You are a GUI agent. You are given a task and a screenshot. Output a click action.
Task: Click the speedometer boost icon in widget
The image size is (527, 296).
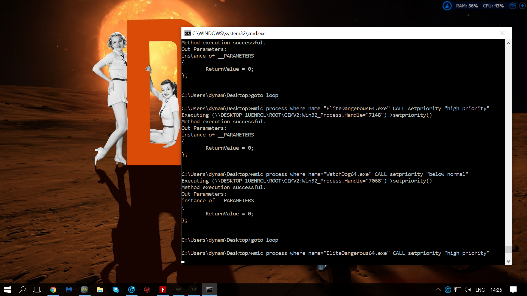(512, 6)
